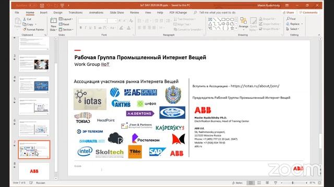Select the right arrow shape
The width and height of the screenshot is (334, 187).
[223, 24]
